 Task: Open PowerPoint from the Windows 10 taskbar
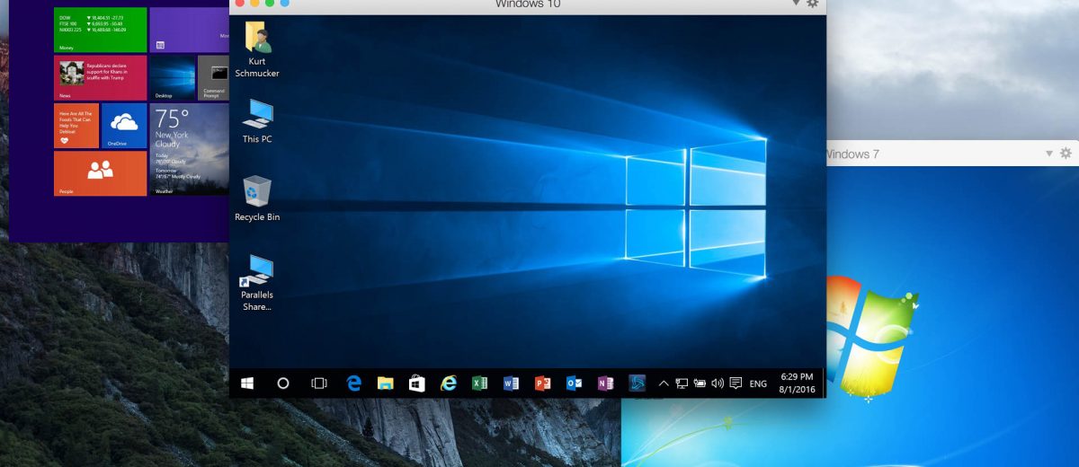[x=542, y=383]
